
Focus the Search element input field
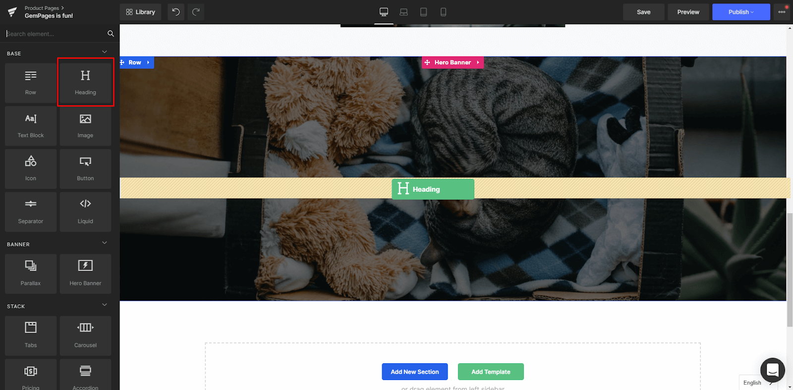pos(55,34)
